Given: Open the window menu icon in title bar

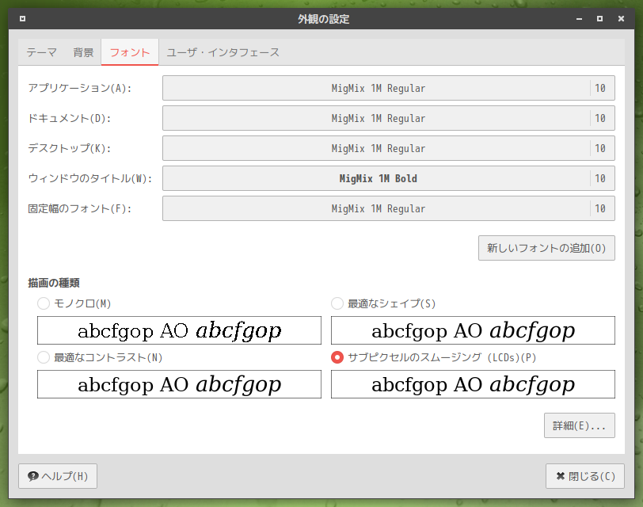Looking at the screenshot, I should tap(22, 18).
